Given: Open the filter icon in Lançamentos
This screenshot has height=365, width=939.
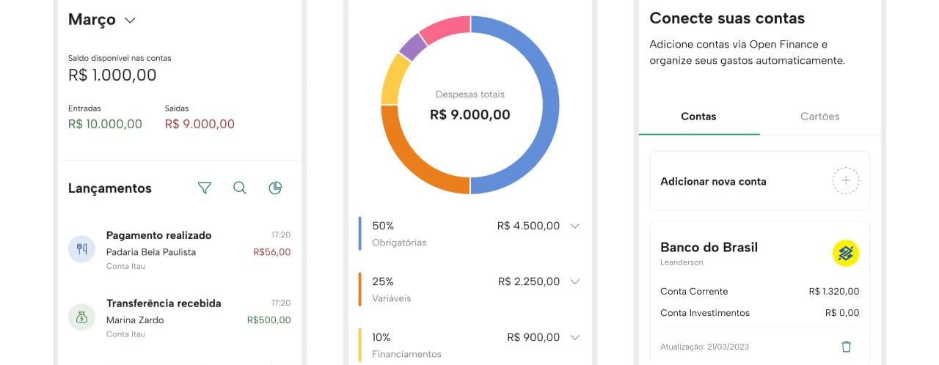Looking at the screenshot, I should click(x=205, y=188).
